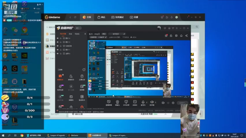Edit the 英雄联盟·大神教学 category label

[98, 37]
